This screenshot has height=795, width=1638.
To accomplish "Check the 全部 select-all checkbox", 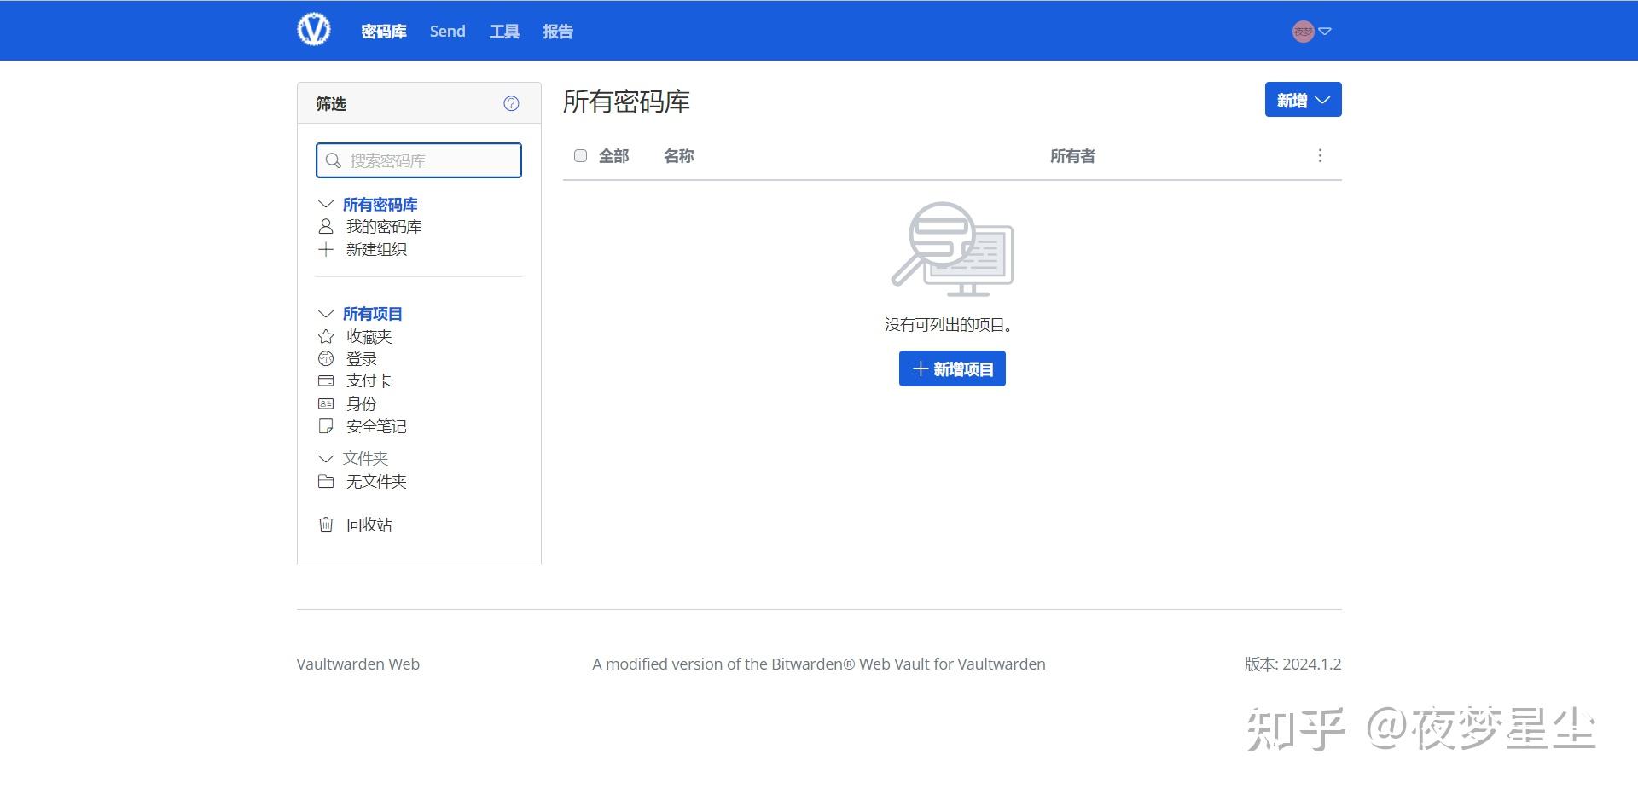I will click(x=581, y=156).
